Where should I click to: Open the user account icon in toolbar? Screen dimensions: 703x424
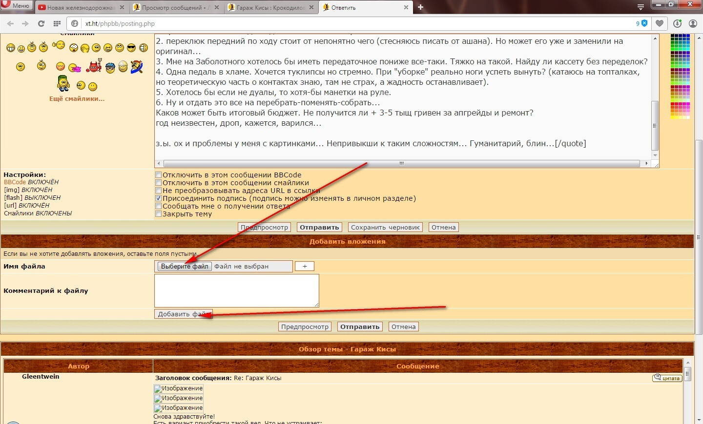pyautogui.click(x=693, y=23)
